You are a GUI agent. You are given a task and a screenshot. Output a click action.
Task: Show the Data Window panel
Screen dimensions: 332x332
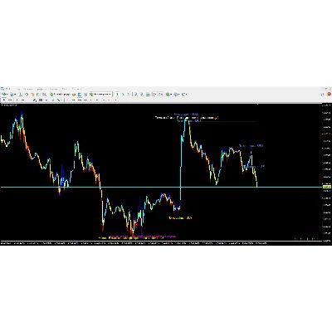click(27, 95)
